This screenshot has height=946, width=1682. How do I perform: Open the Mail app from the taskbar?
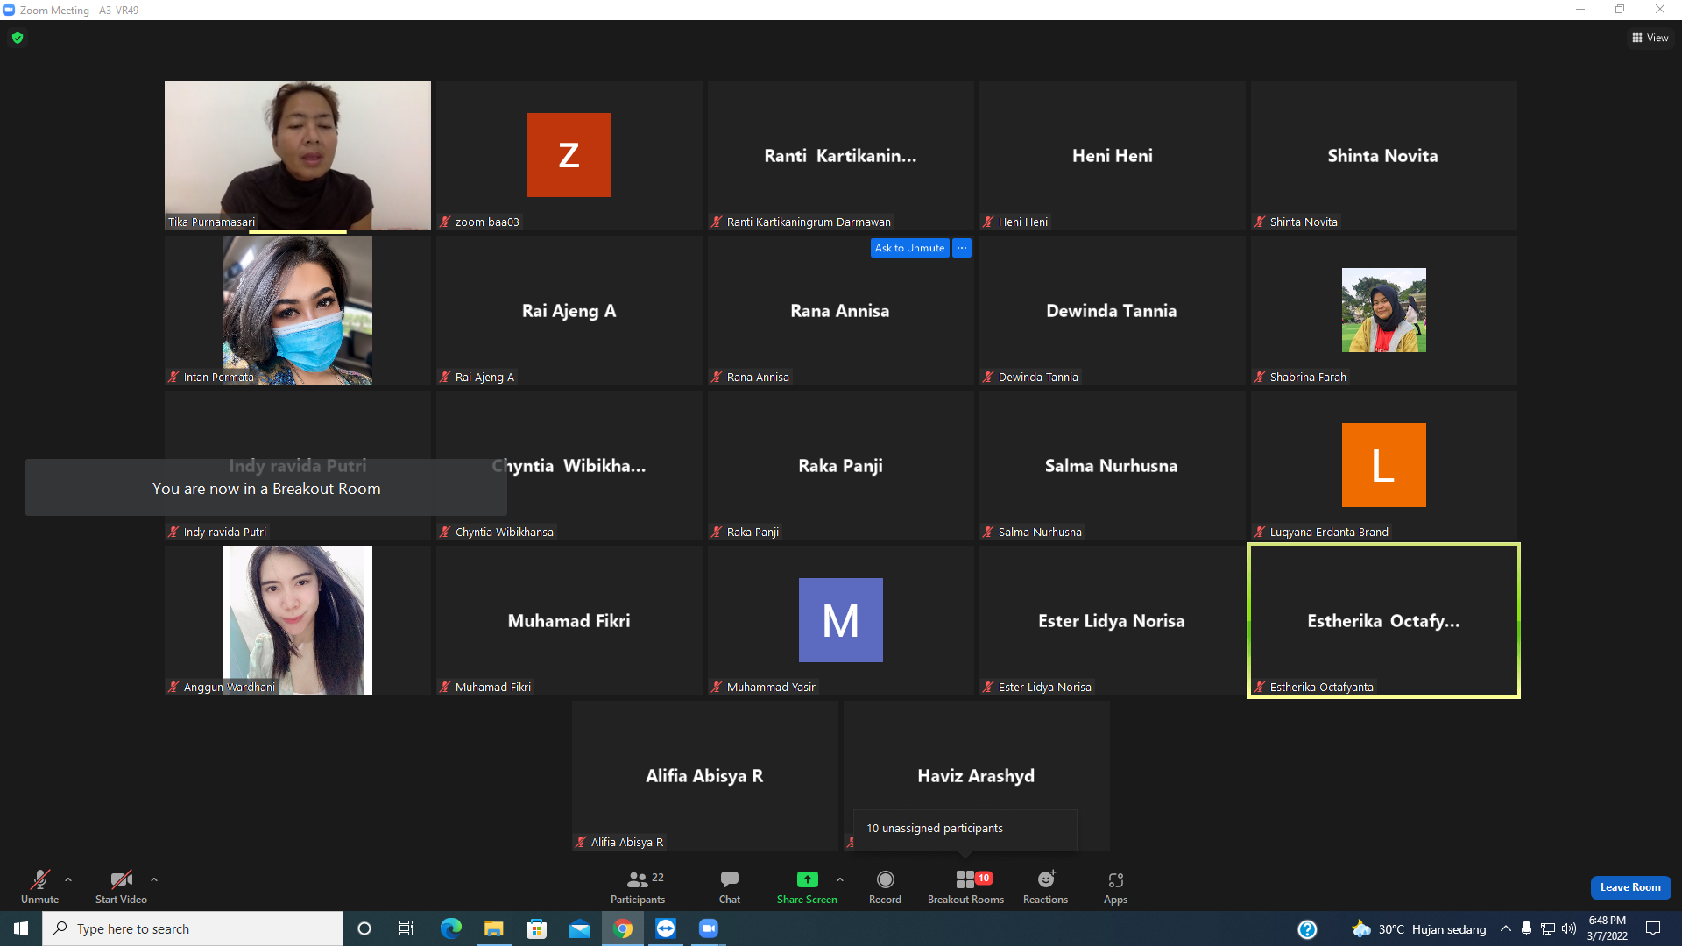pyautogui.click(x=580, y=928)
